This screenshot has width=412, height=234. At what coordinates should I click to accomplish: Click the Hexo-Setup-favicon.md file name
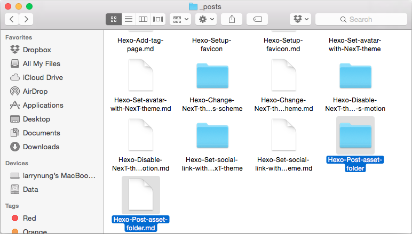click(283, 45)
